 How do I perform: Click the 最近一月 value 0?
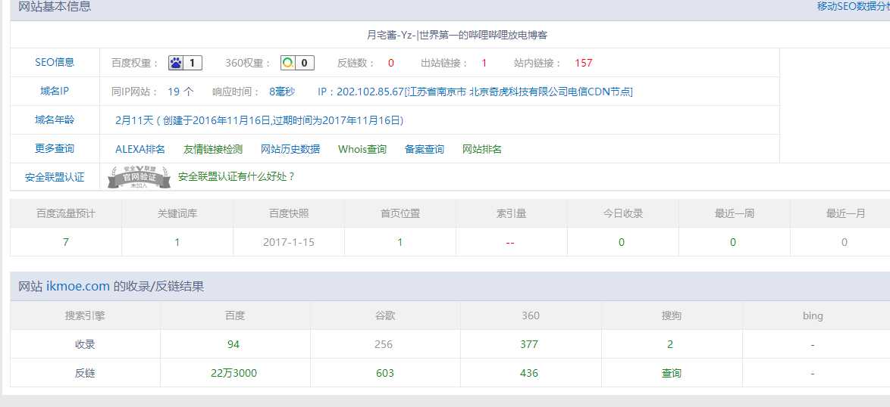click(845, 242)
